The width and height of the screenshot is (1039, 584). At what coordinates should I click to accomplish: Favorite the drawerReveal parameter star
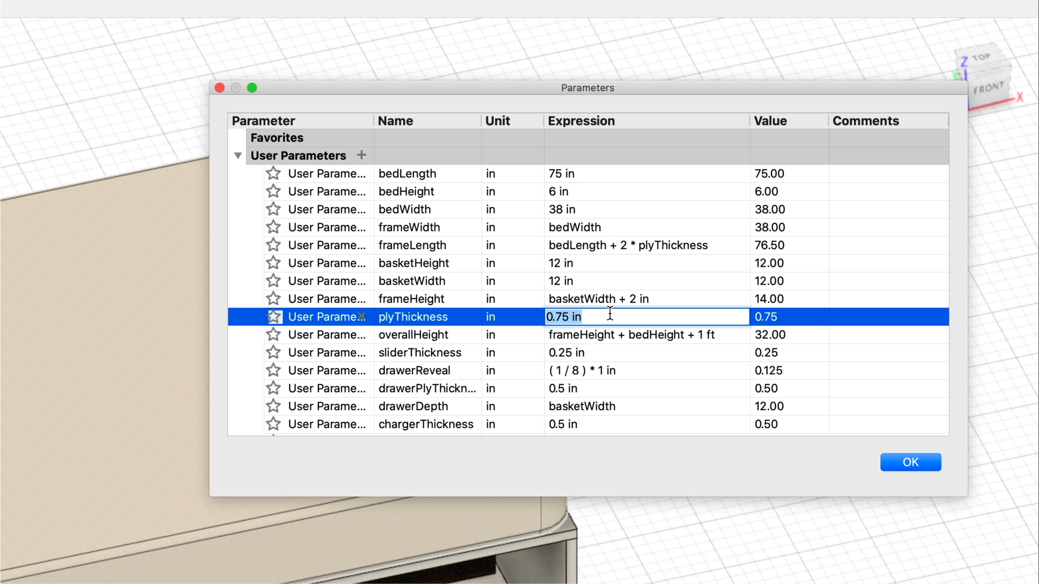pyautogui.click(x=274, y=370)
